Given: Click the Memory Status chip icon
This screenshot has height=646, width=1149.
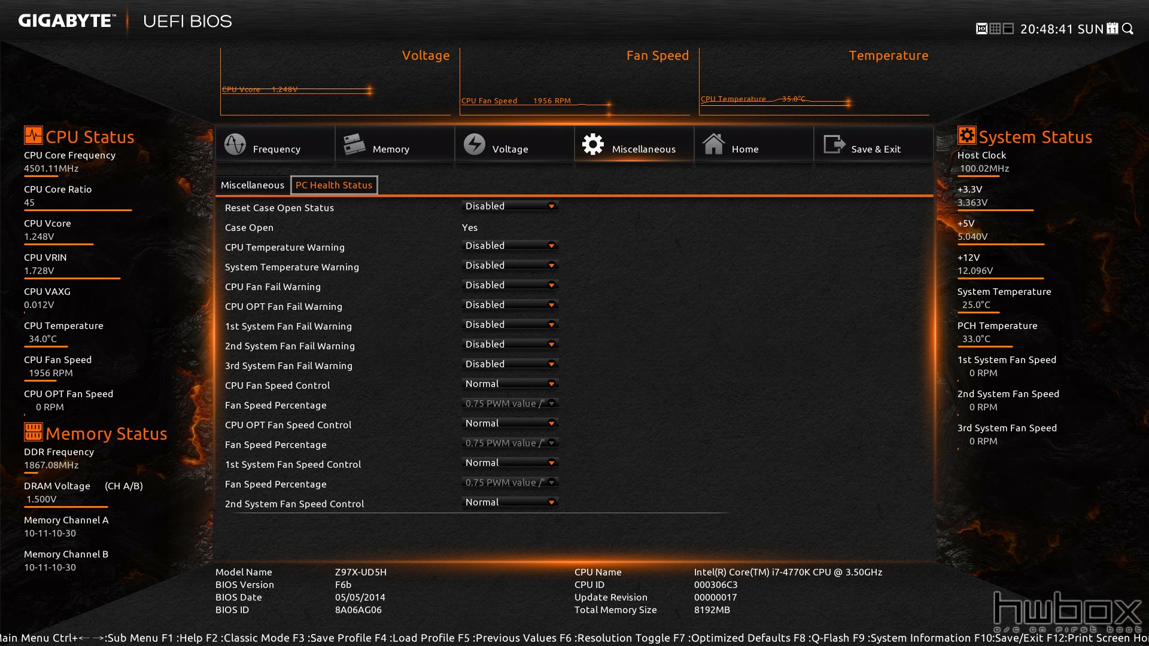Looking at the screenshot, I should [x=34, y=432].
